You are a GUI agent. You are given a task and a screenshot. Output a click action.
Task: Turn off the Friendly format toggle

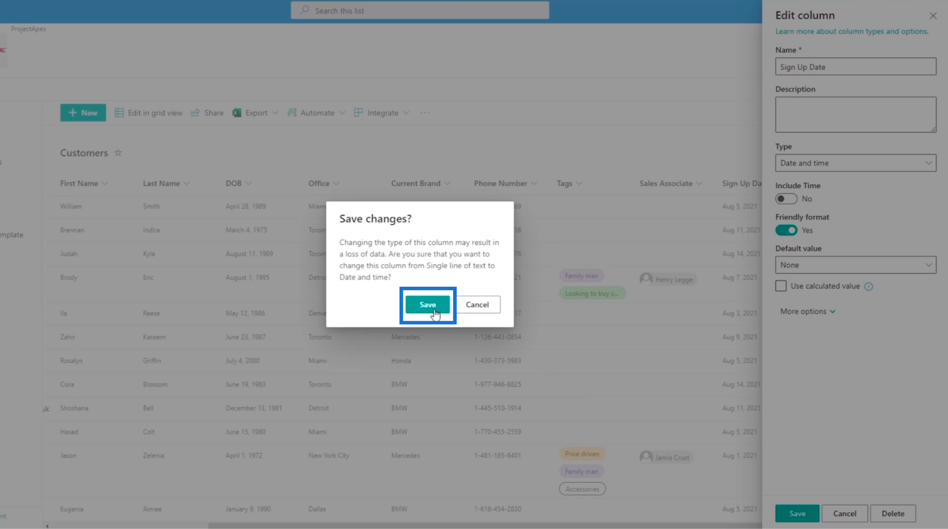coord(786,230)
